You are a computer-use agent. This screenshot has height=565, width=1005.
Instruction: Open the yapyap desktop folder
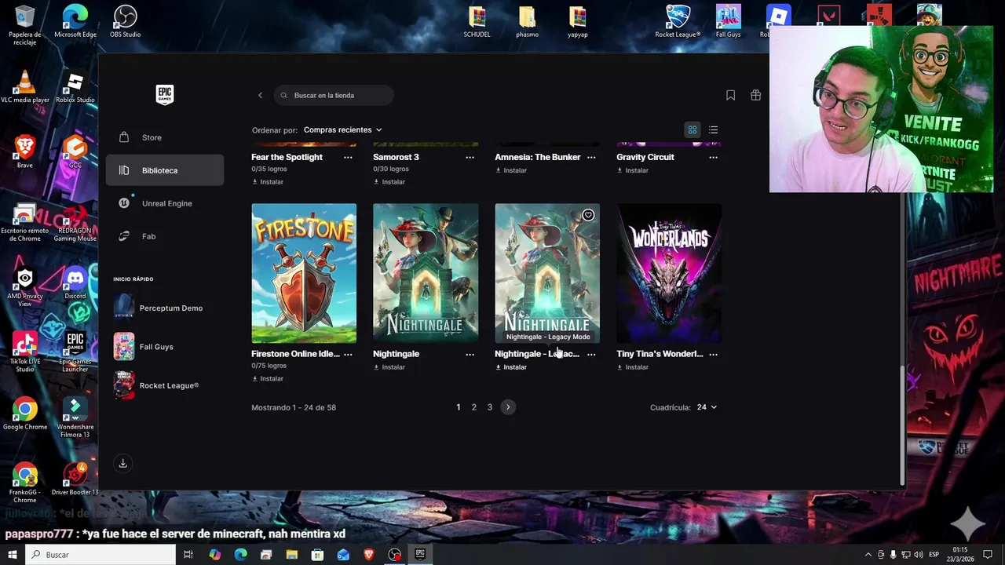pyautogui.click(x=578, y=22)
